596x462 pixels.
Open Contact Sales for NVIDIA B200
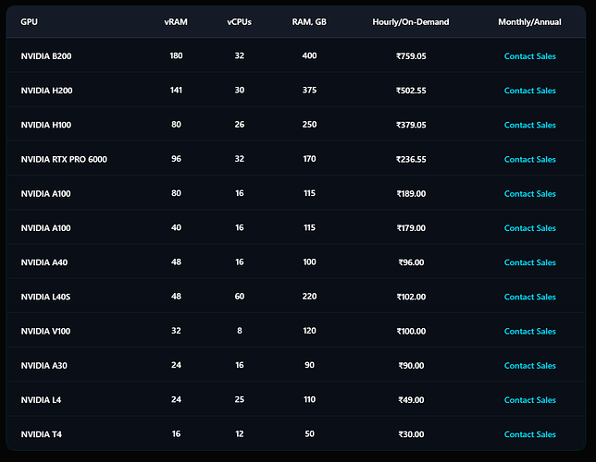click(530, 56)
